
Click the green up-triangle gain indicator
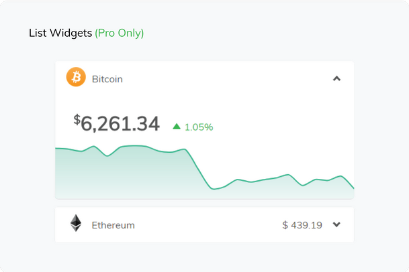pos(177,126)
